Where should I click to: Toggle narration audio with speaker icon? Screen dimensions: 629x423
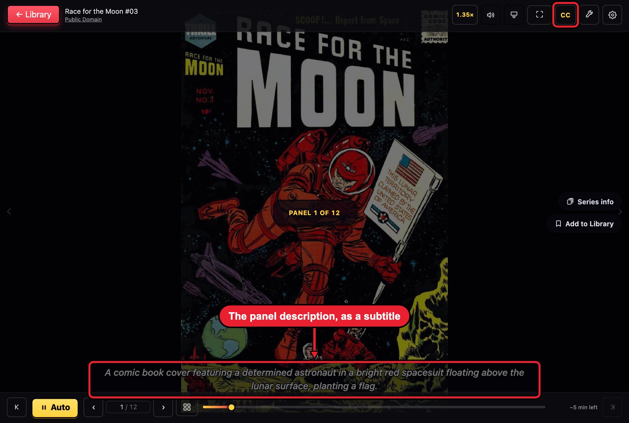(x=490, y=15)
